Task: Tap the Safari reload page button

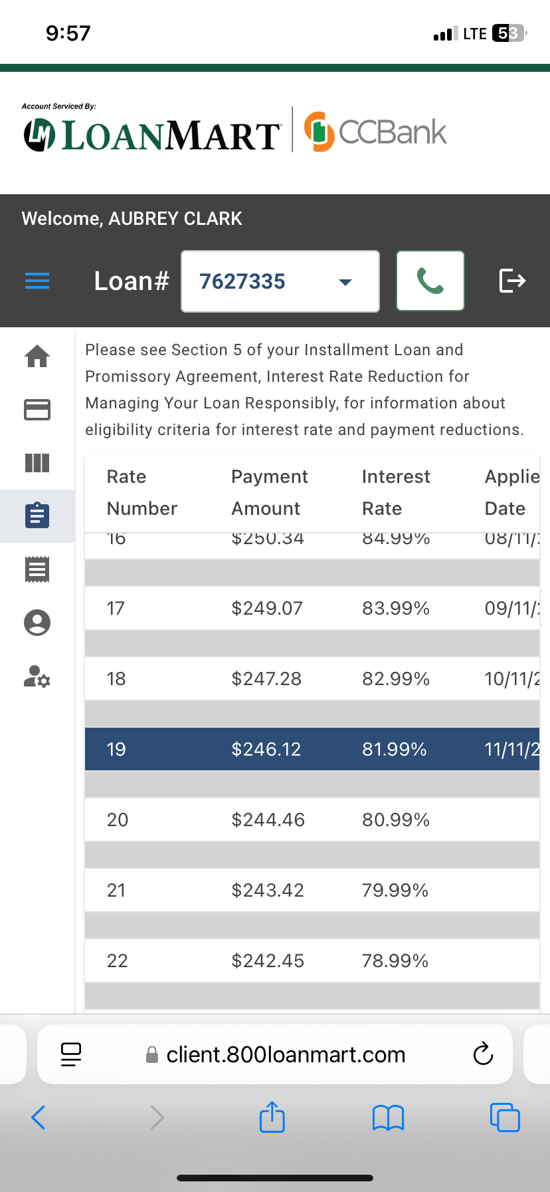Action: click(x=483, y=1054)
